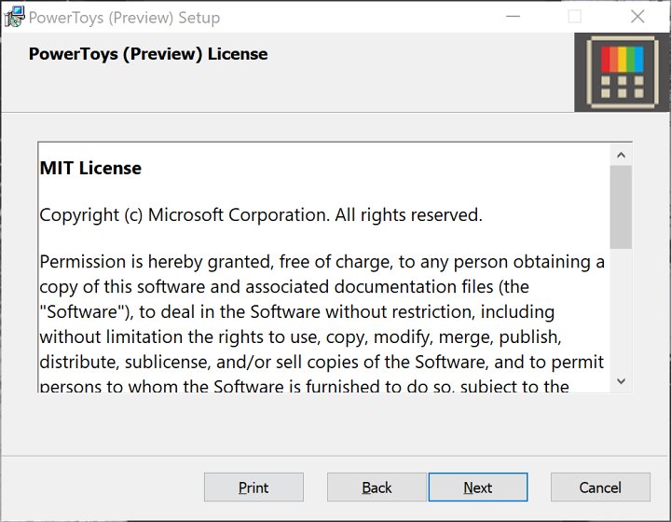Click the PowerToys logo in the header
Image resolution: width=671 pixels, height=522 pixels.
pyautogui.click(x=622, y=73)
